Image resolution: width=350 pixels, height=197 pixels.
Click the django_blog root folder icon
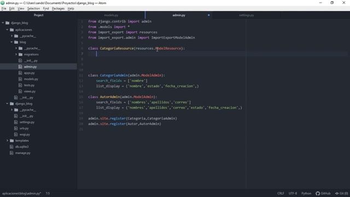7,23
